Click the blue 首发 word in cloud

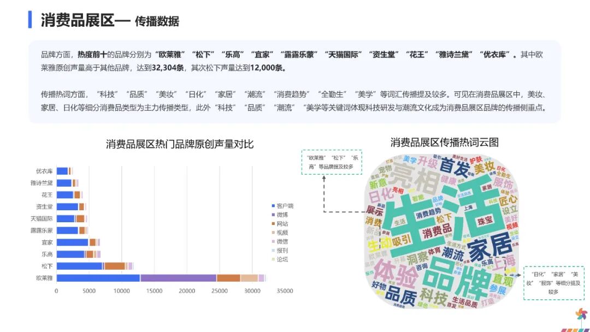454,167
